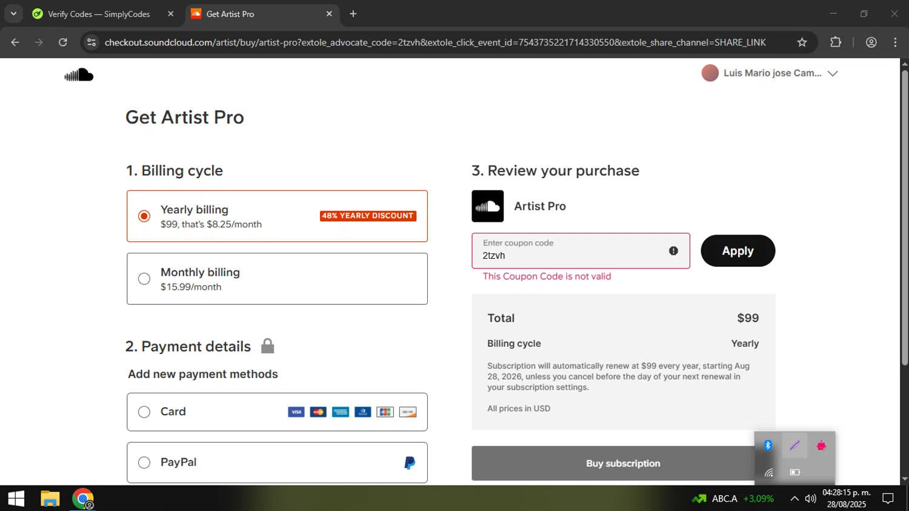The height and width of the screenshot is (511, 909).
Task: Click the PayPal logo icon
Action: coord(410,463)
